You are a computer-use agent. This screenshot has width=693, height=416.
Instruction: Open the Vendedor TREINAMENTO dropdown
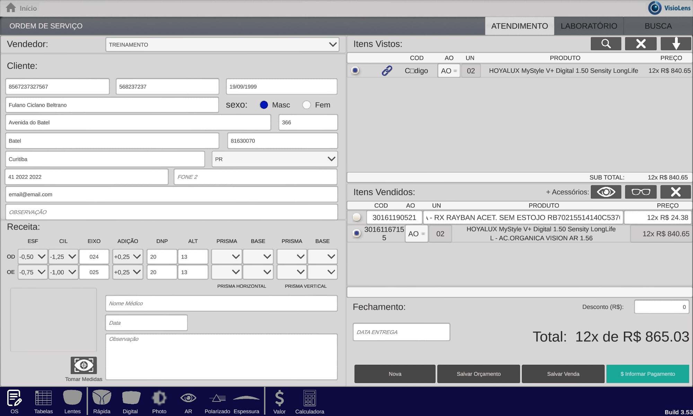tap(222, 44)
